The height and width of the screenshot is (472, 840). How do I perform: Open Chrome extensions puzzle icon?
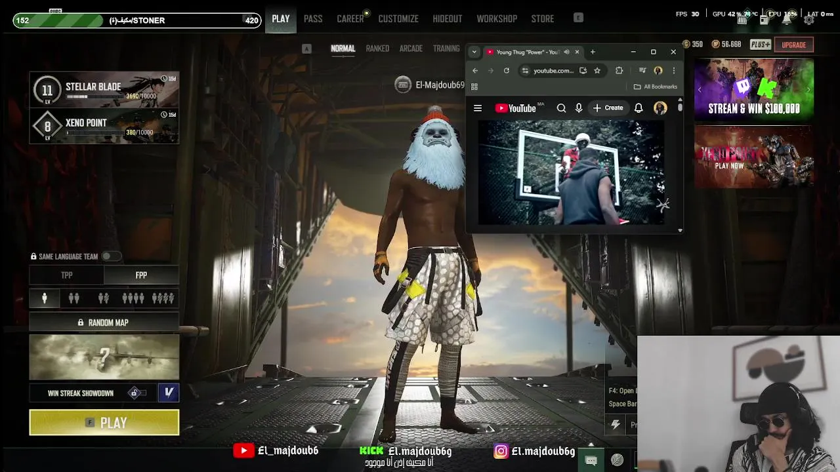[x=619, y=71]
